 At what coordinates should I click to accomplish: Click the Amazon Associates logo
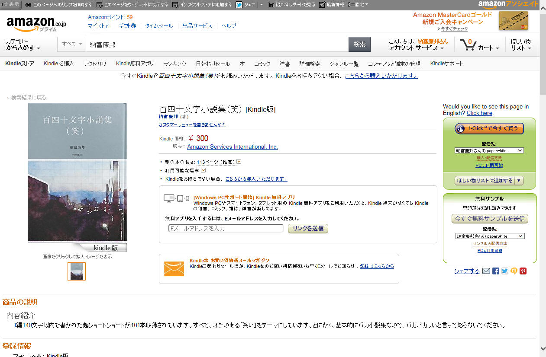point(508,4)
